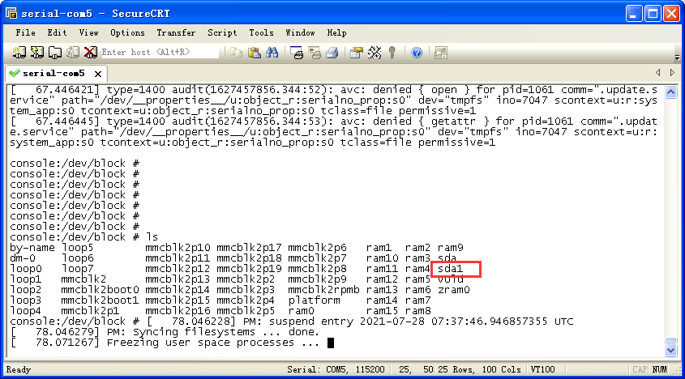
Task: Click the printer icon in toolbar
Action: click(x=331, y=53)
